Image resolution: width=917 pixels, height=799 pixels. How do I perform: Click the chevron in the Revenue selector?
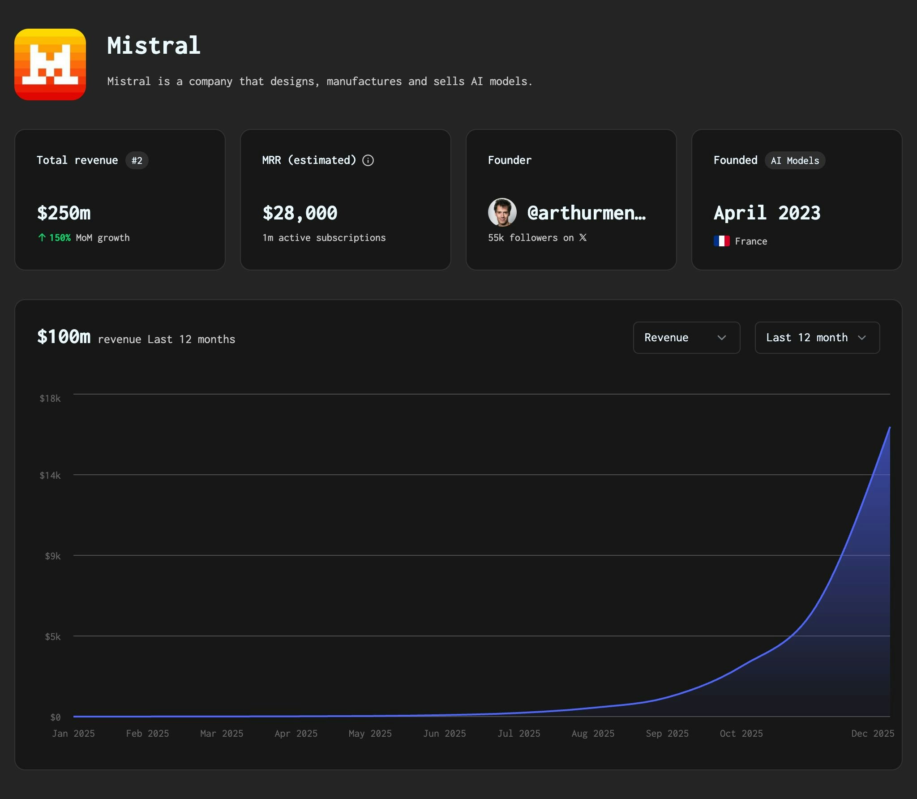721,338
